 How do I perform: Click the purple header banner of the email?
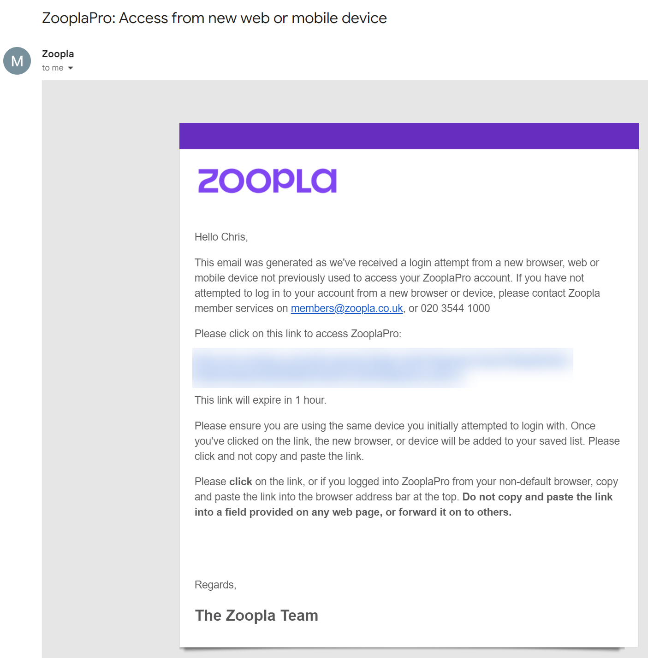pyautogui.click(x=409, y=136)
